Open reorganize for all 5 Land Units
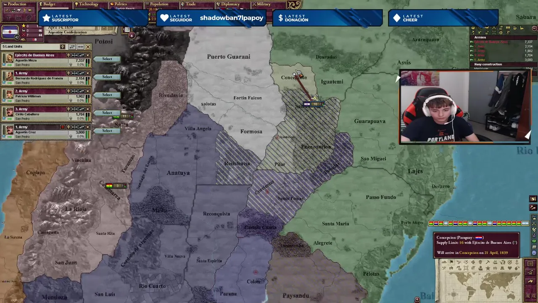The height and width of the screenshot is (303, 538). (x=72, y=47)
